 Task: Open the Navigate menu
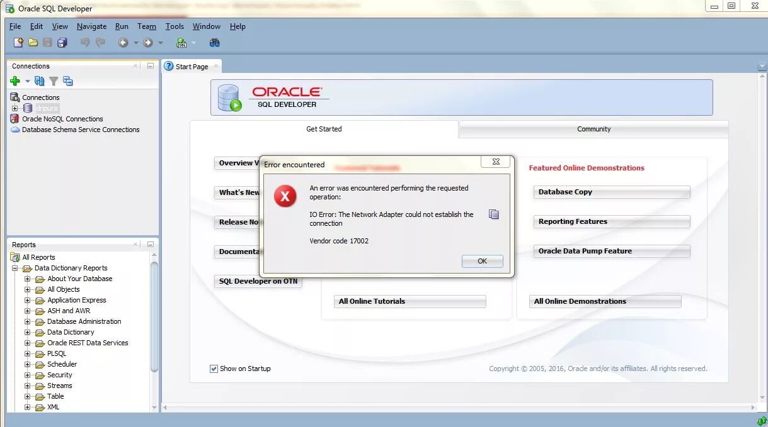(92, 26)
